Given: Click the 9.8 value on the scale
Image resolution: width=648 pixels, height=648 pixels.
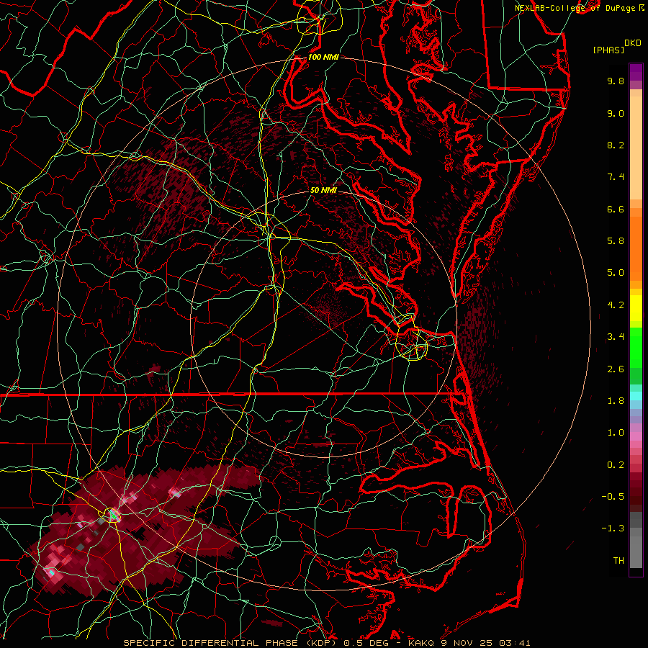Looking at the screenshot, I should (x=616, y=81).
